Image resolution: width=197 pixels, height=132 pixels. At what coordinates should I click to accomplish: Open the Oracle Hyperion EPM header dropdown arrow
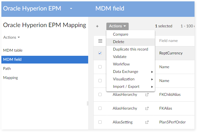coord(71,9)
